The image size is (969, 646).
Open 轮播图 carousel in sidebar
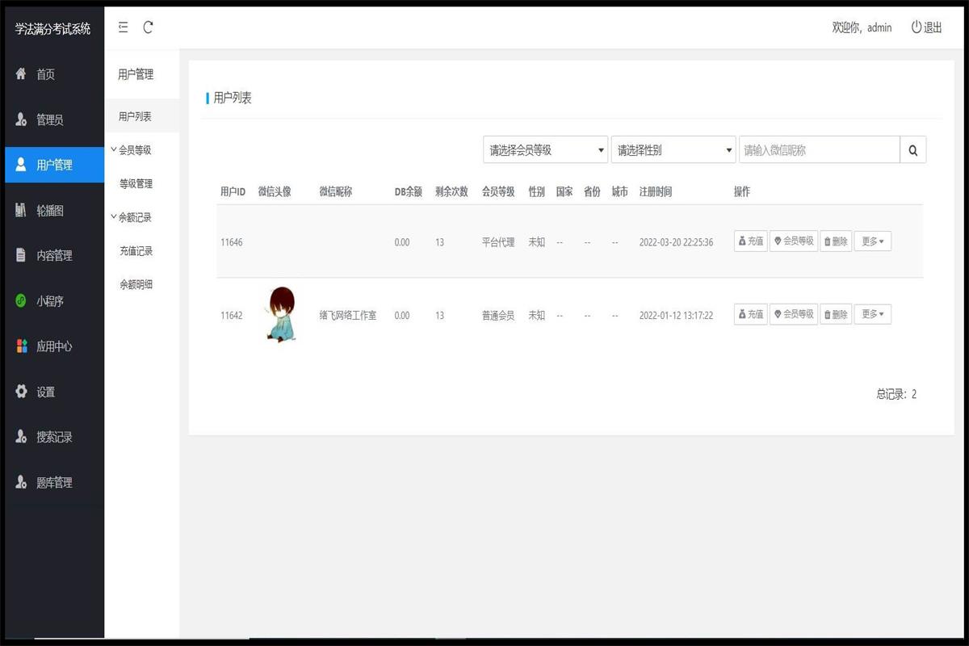point(54,211)
